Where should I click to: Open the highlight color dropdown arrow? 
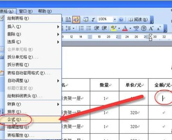pyautogui.click(x=119, y=28)
